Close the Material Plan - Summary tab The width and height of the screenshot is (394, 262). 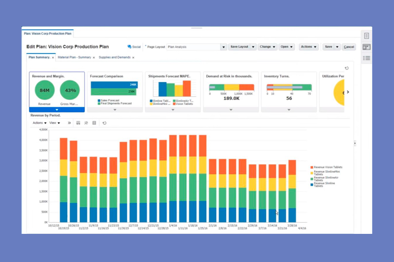coord(94,58)
